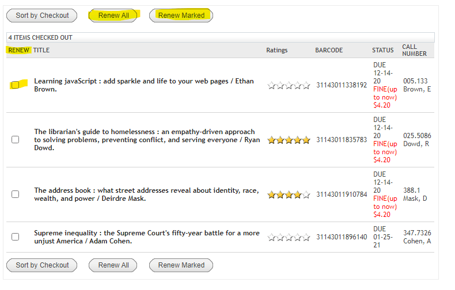Tick renew checkbox for Learning JavaScript

[x=15, y=85]
